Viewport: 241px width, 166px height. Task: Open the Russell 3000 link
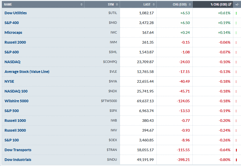[15, 130]
